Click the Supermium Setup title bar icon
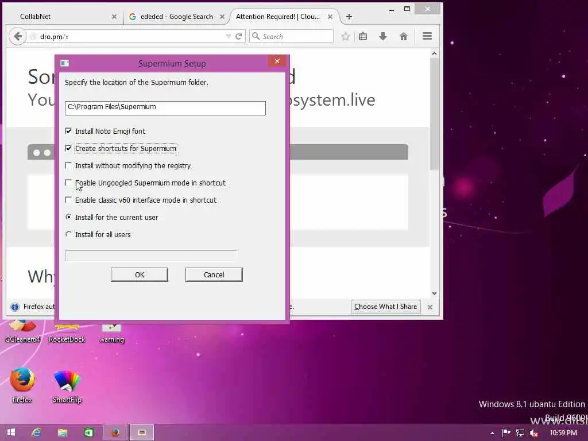The image size is (588, 441). tap(64, 63)
